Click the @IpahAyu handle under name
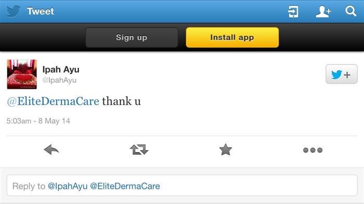Image resolution: width=364 pixels, height=204 pixels. (x=59, y=80)
